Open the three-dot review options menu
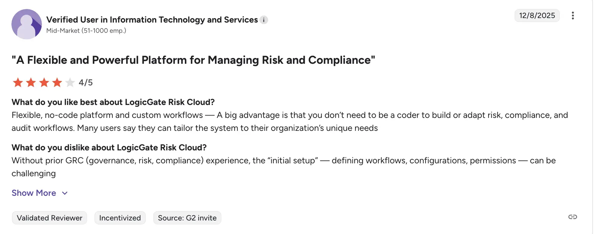 [x=573, y=16]
